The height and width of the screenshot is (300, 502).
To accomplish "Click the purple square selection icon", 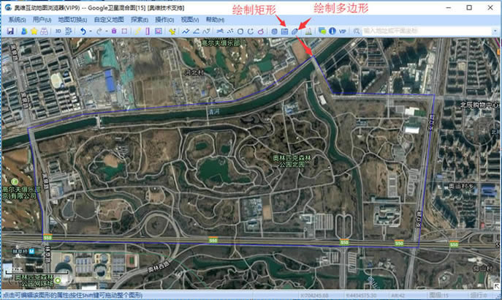I will [124, 31].
